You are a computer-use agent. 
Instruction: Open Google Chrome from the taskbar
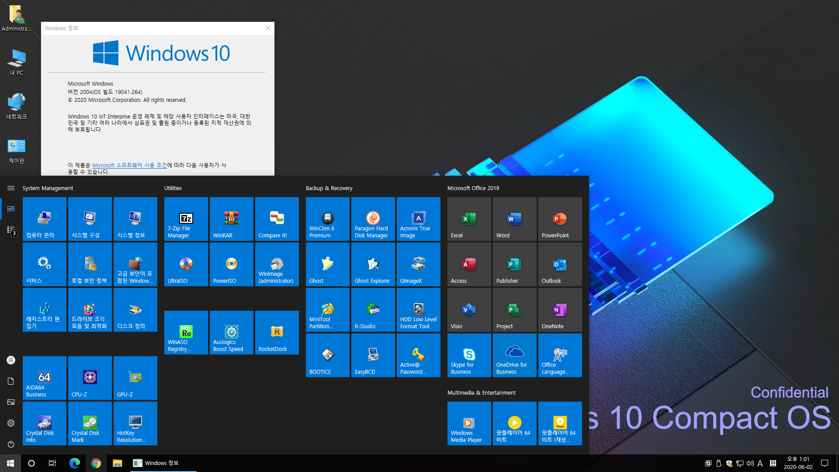(x=96, y=463)
